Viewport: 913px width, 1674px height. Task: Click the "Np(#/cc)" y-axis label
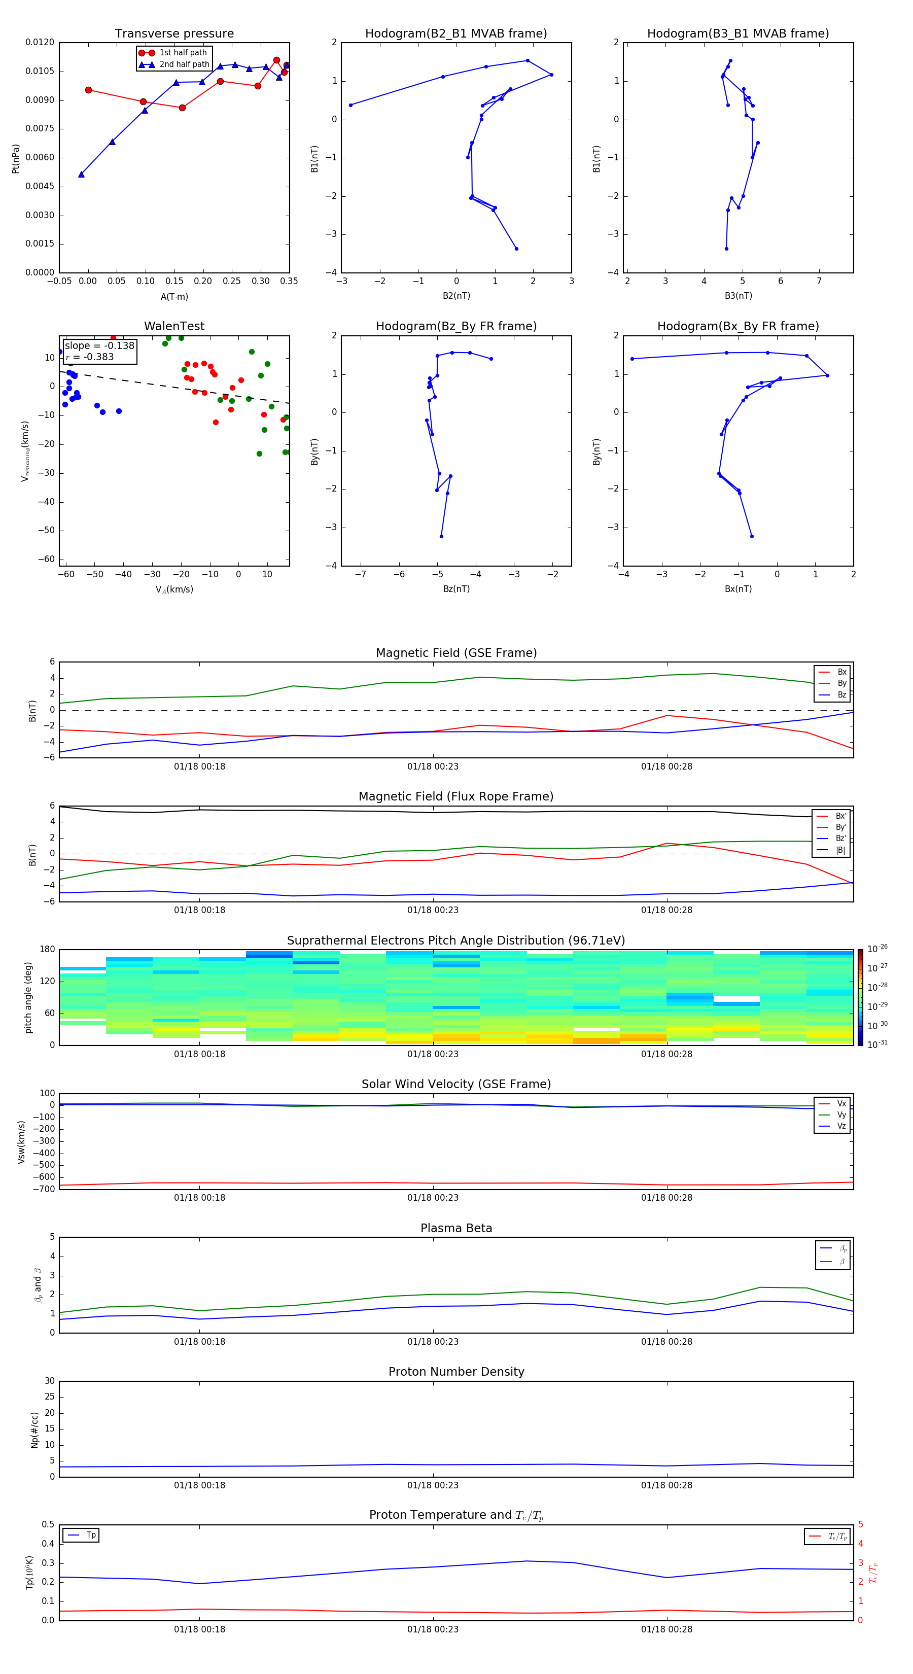(x=34, y=1429)
